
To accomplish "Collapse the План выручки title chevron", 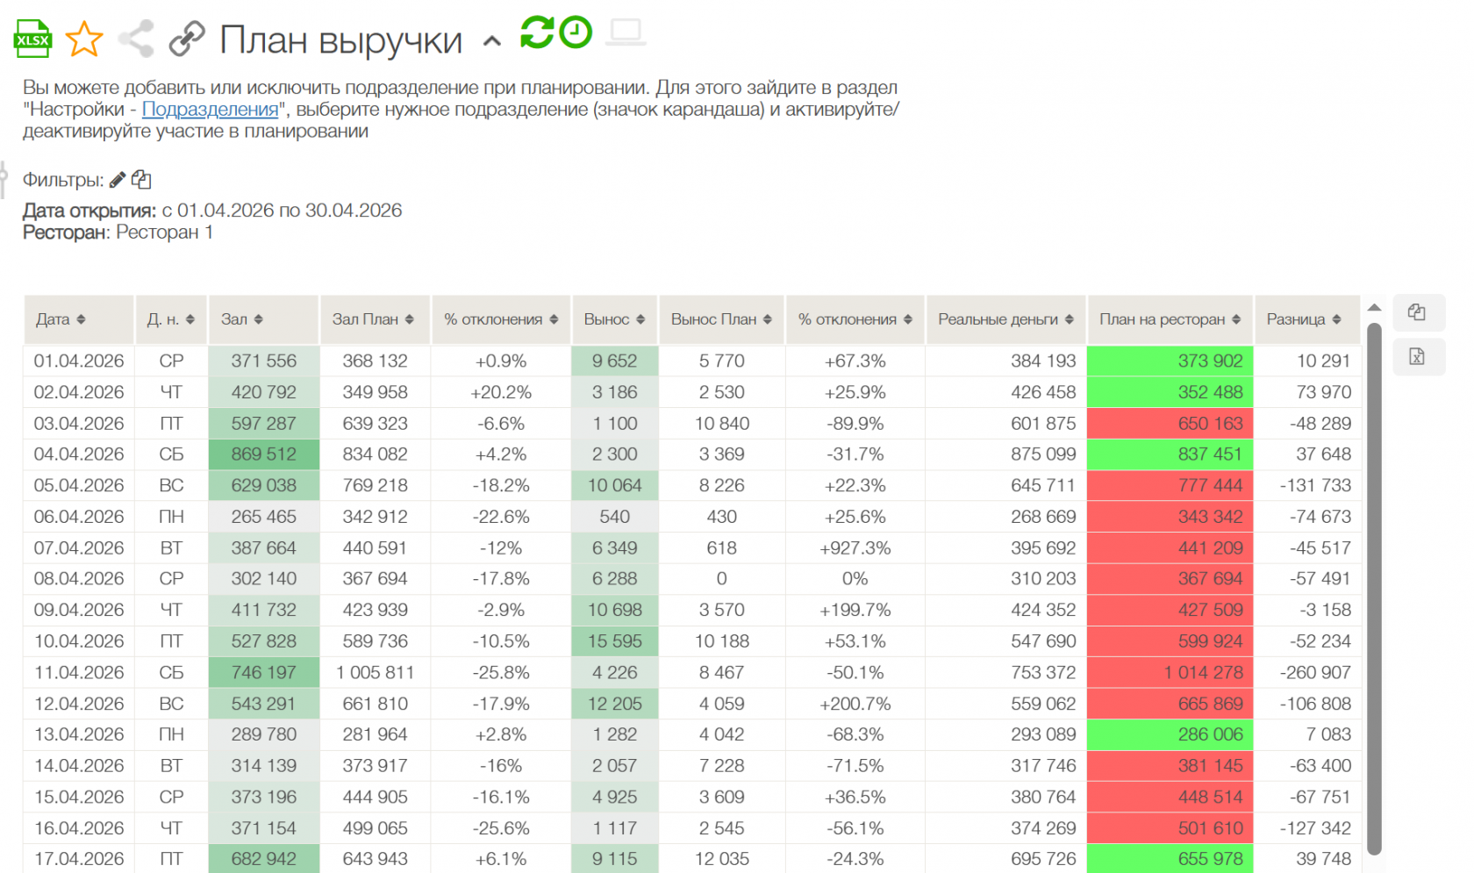I will click(x=492, y=40).
